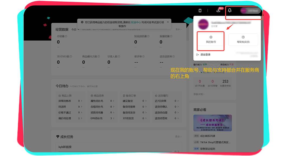
Task: Expand the 调价待处理 item chevron
Action: point(82,119)
